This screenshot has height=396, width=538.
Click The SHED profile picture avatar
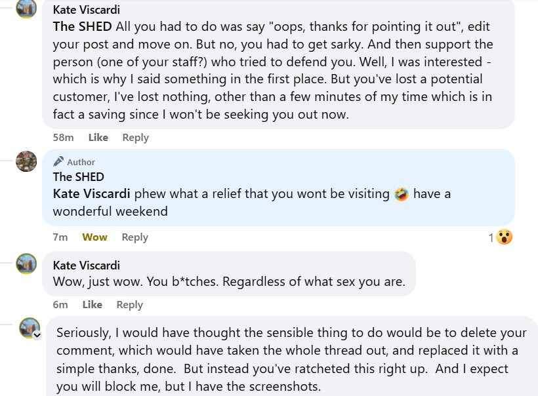pos(26,161)
